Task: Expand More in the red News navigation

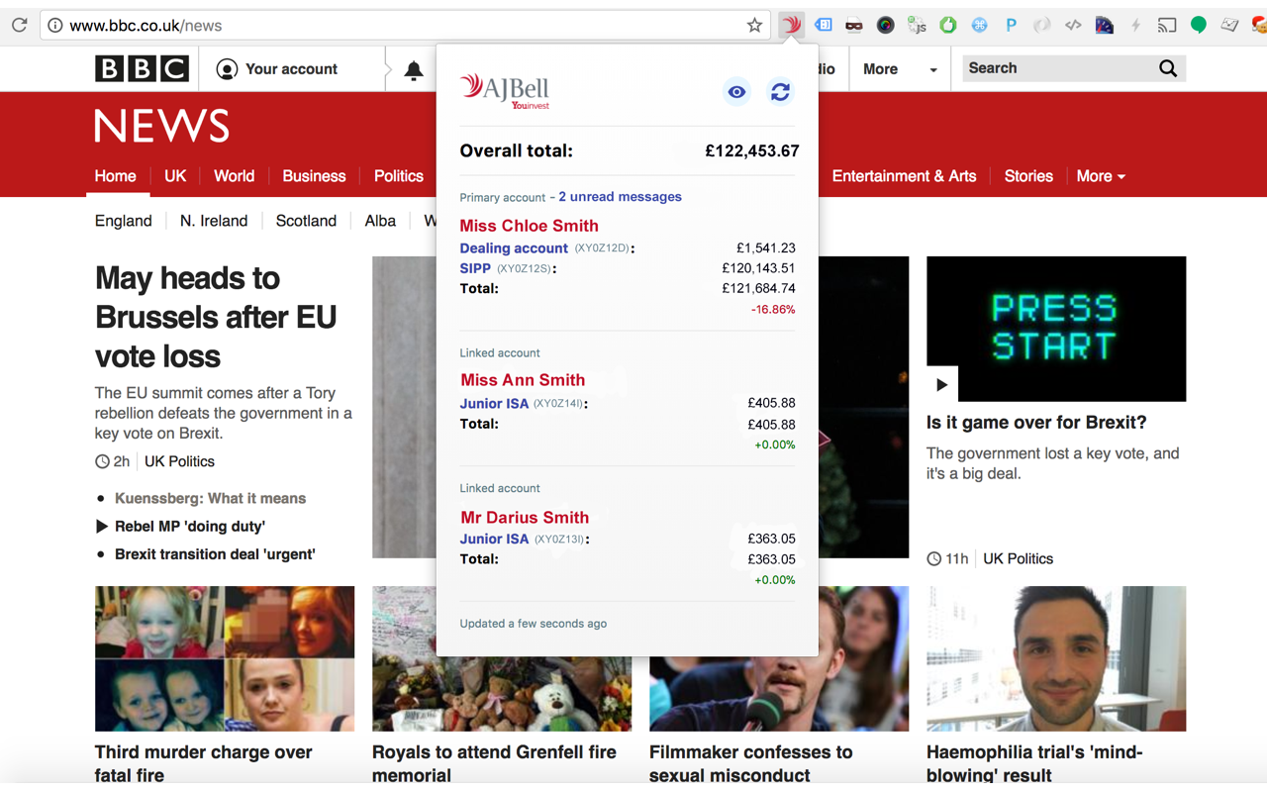Action: pyautogui.click(x=1101, y=176)
